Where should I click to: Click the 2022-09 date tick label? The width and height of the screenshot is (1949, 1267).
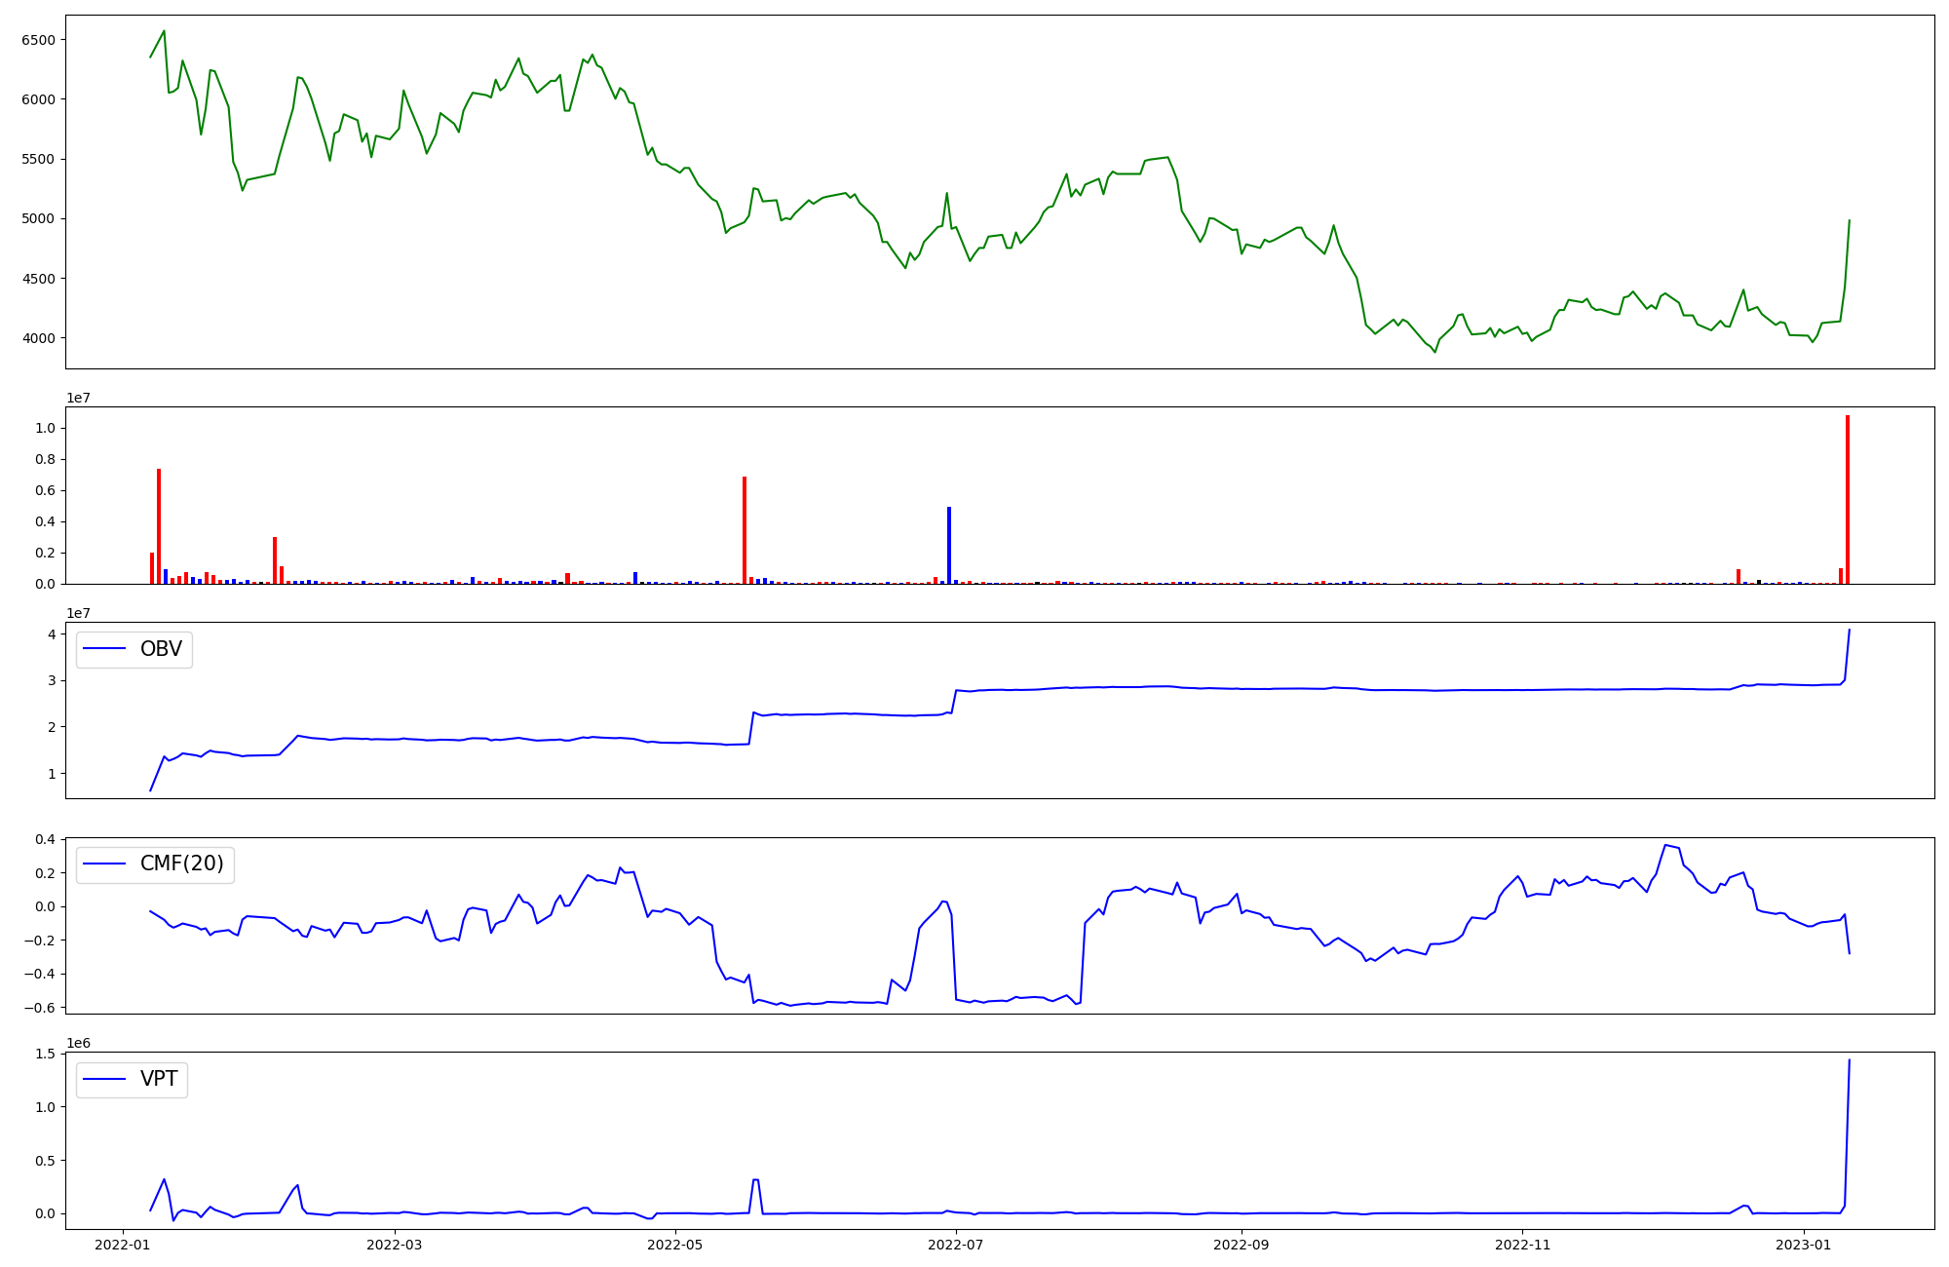tap(1242, 1245)
